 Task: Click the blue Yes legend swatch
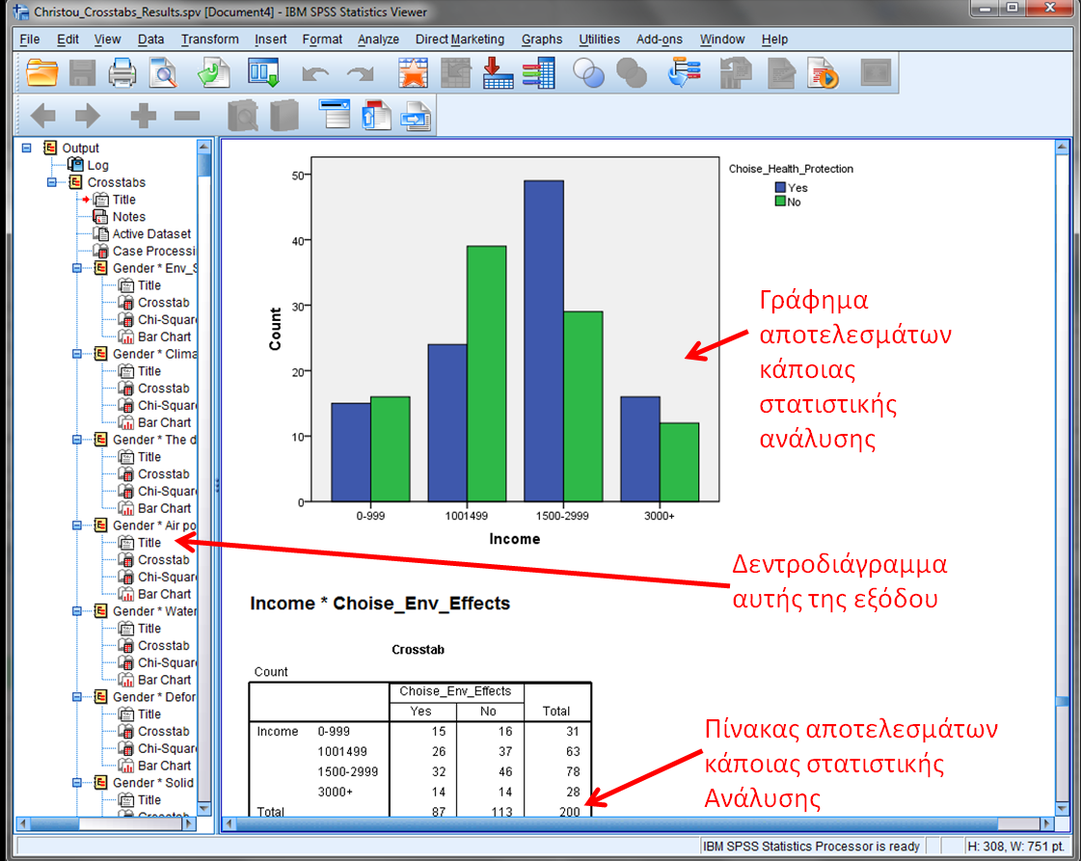pyautogui.click(x=780, y=187)
